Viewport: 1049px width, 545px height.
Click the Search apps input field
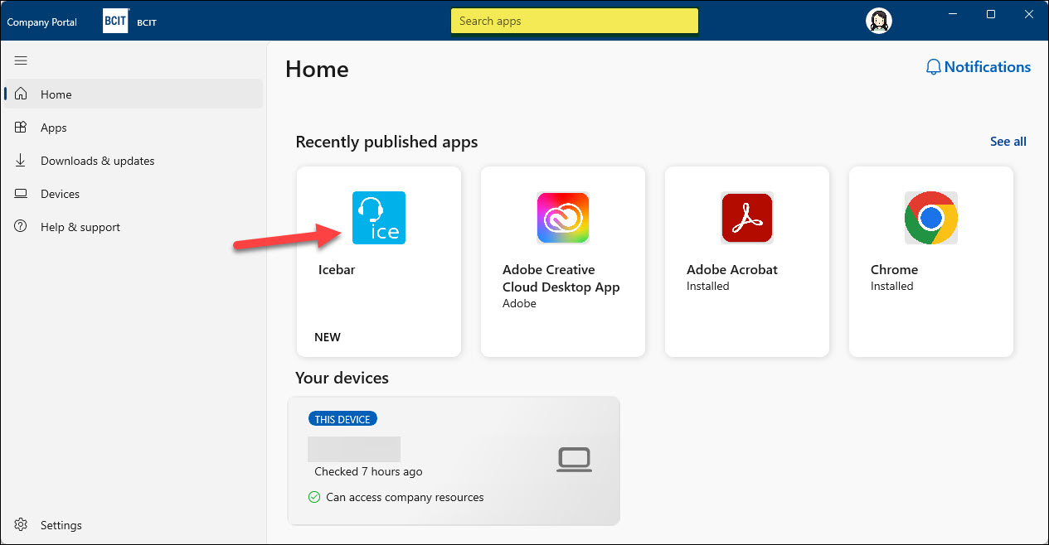point(574,20)
